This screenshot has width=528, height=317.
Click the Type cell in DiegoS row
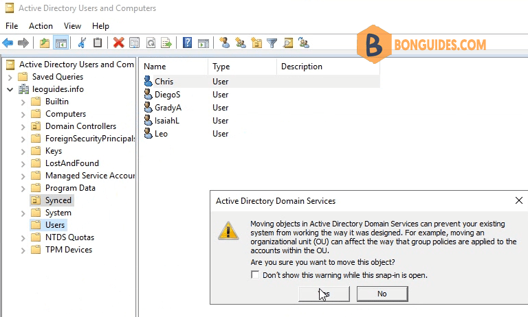[220, 95]
